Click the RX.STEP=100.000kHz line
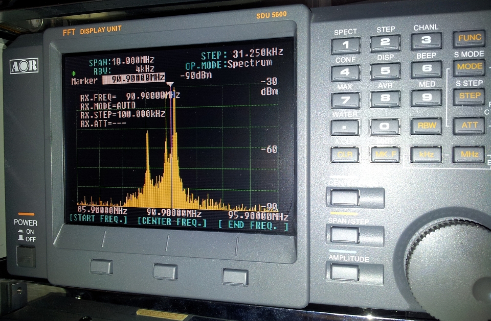The width and height of the screenshot is (491, 321). click(122, 114)
